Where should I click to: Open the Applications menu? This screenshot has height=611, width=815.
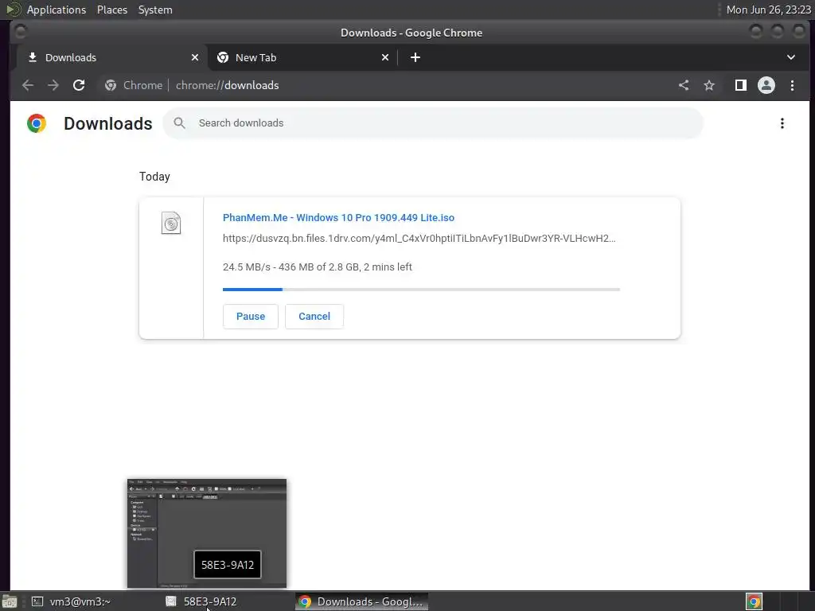pos(57,10)
